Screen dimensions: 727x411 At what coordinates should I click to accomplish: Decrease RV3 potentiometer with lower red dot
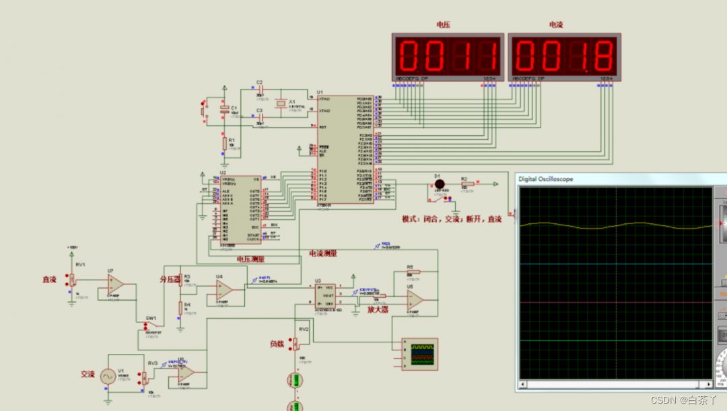[139, 382]
